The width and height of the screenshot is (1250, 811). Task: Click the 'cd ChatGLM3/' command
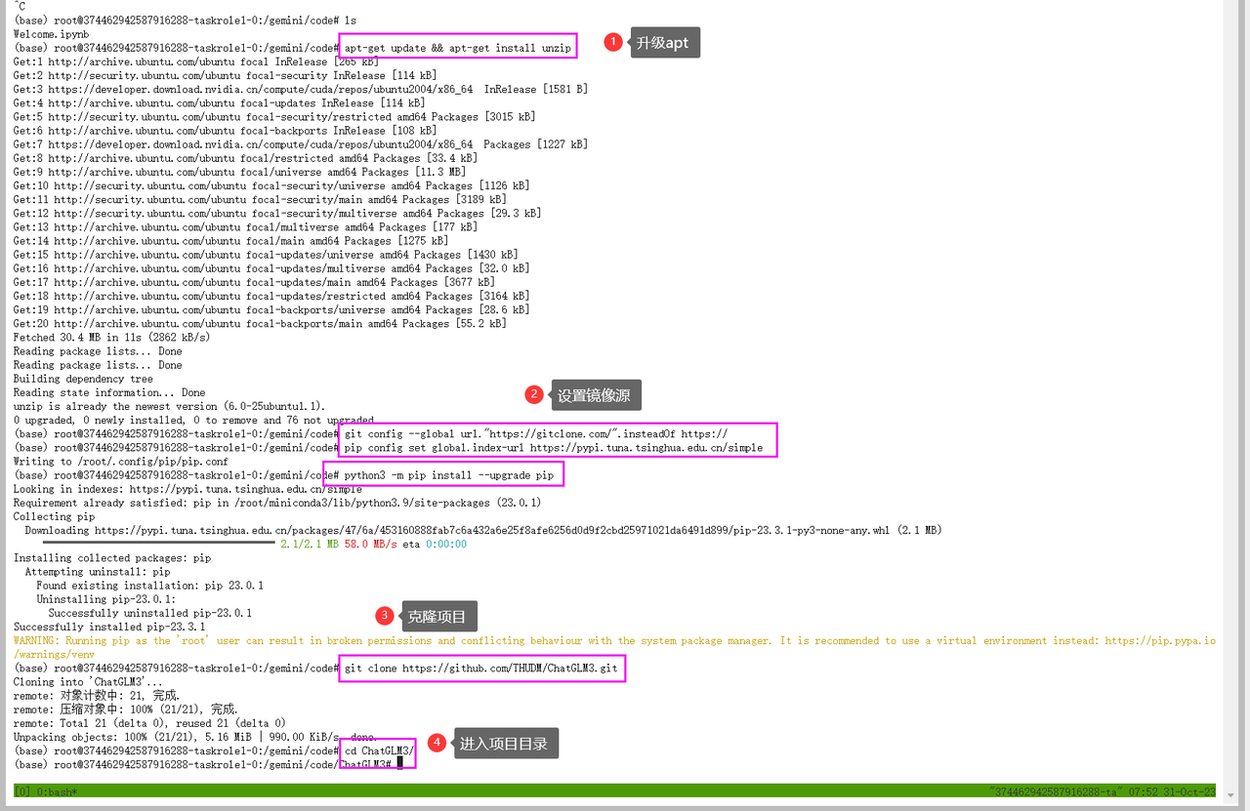(379, 750)
